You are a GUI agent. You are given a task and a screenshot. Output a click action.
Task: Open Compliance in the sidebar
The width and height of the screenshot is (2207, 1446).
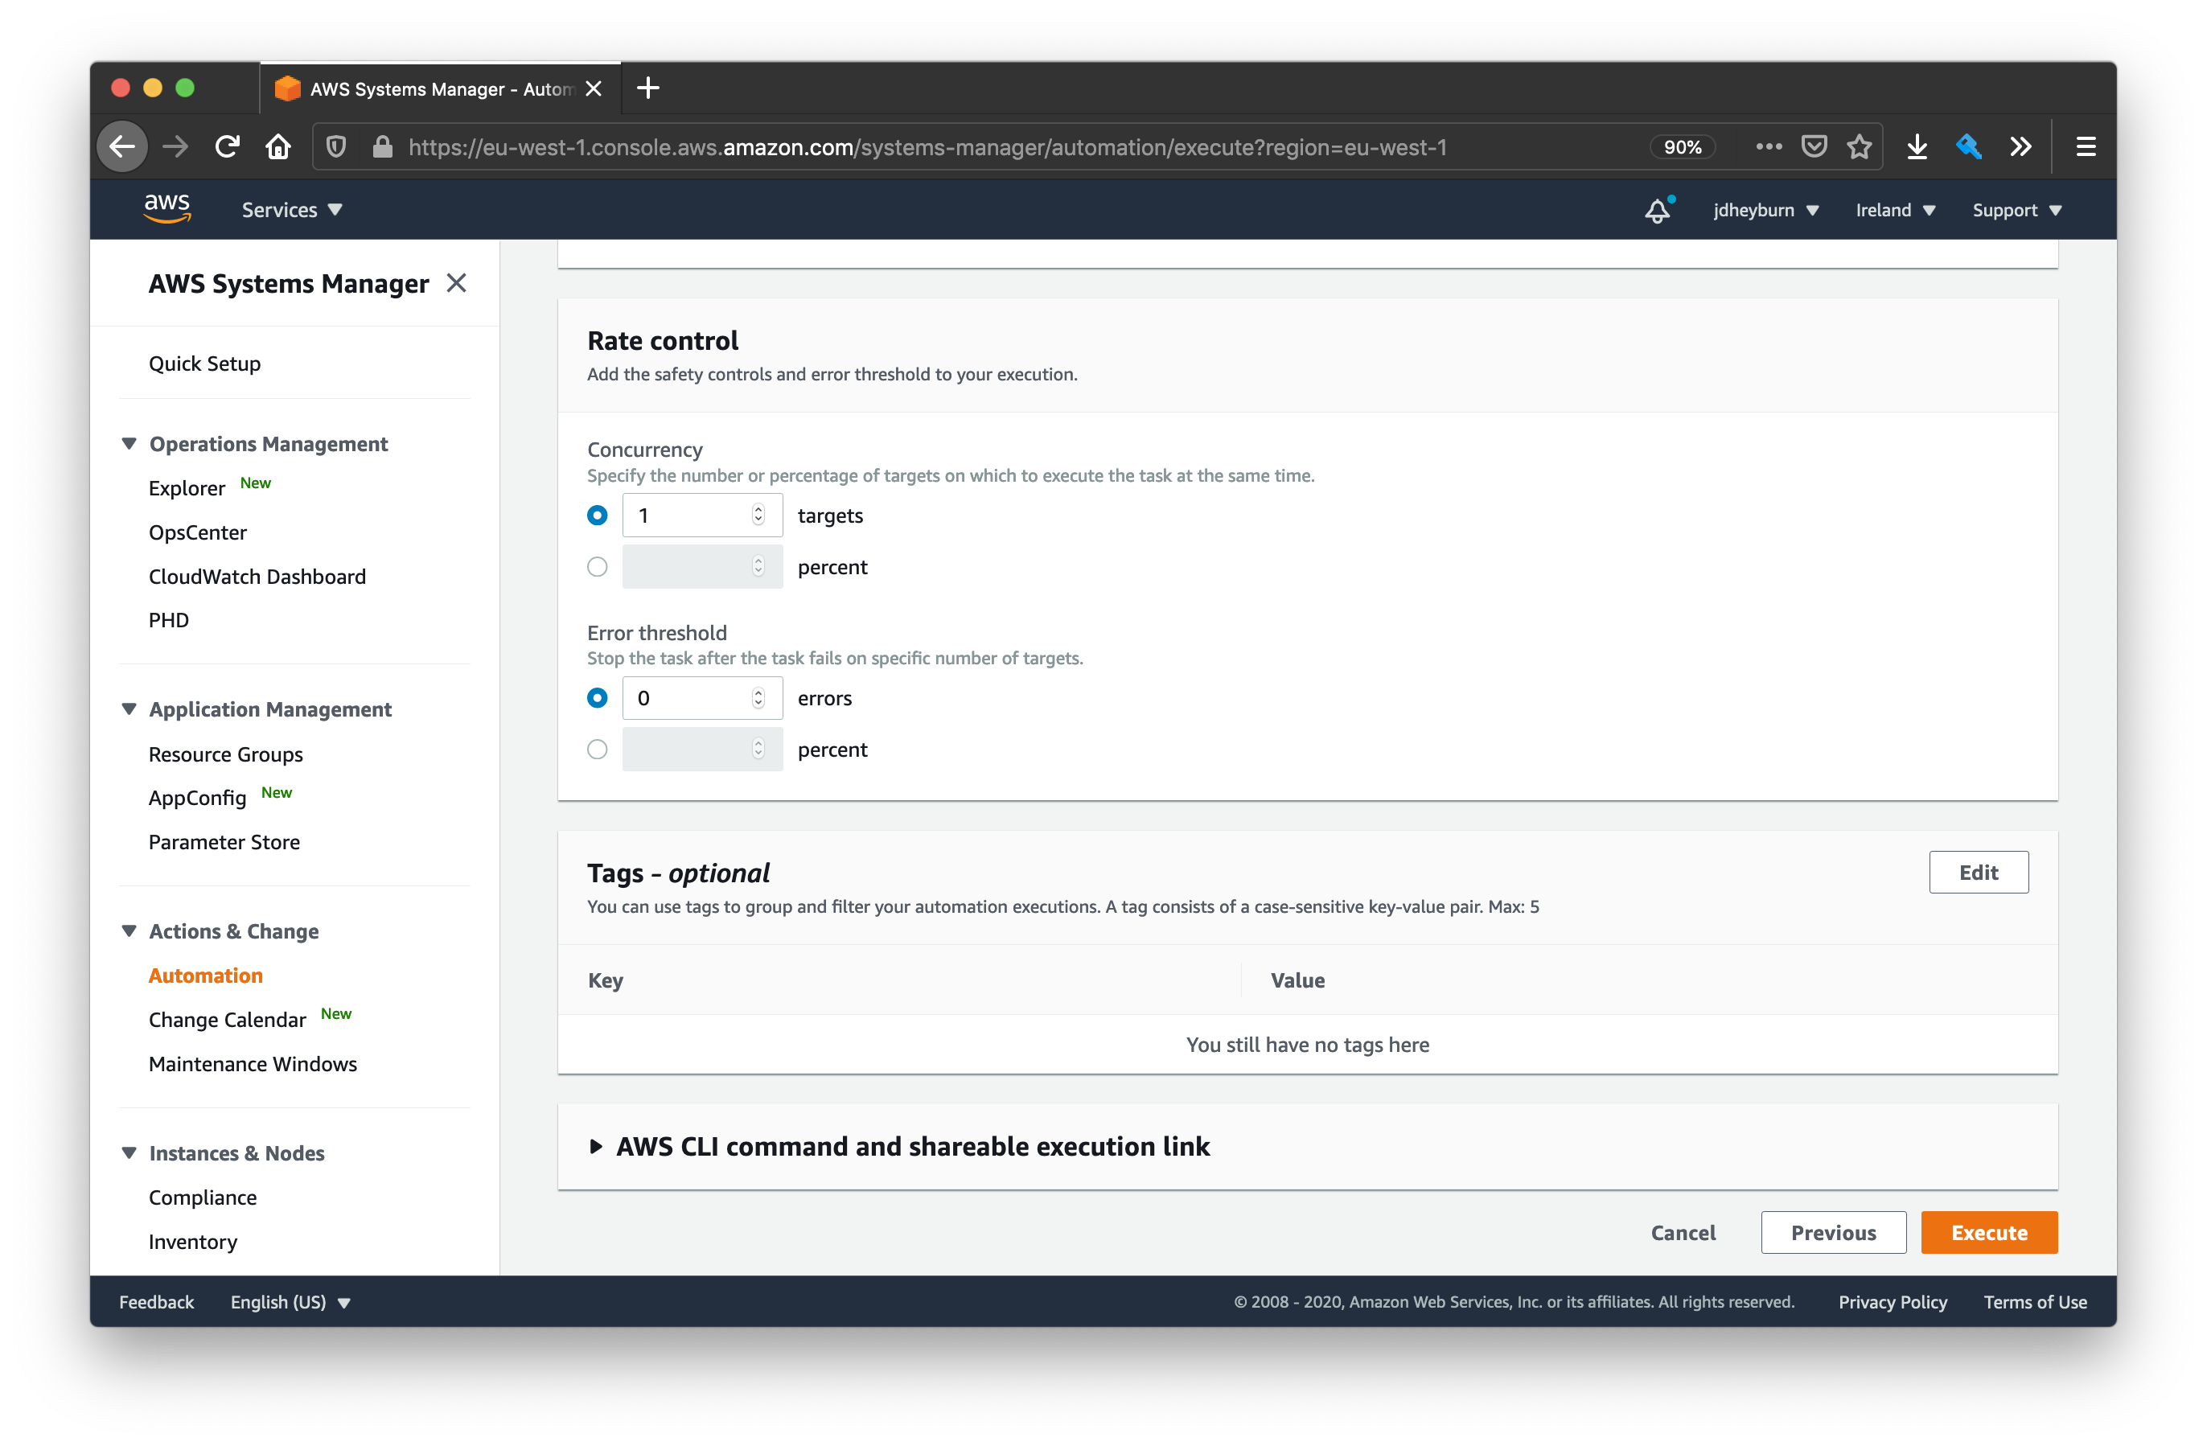[203, 1197]
